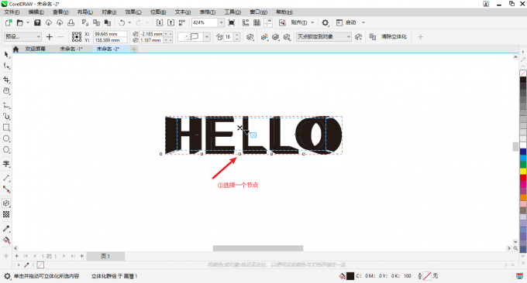Toggle the Show guidelines button
Viewport: 527px width, 283px height.
coord(268,22)
